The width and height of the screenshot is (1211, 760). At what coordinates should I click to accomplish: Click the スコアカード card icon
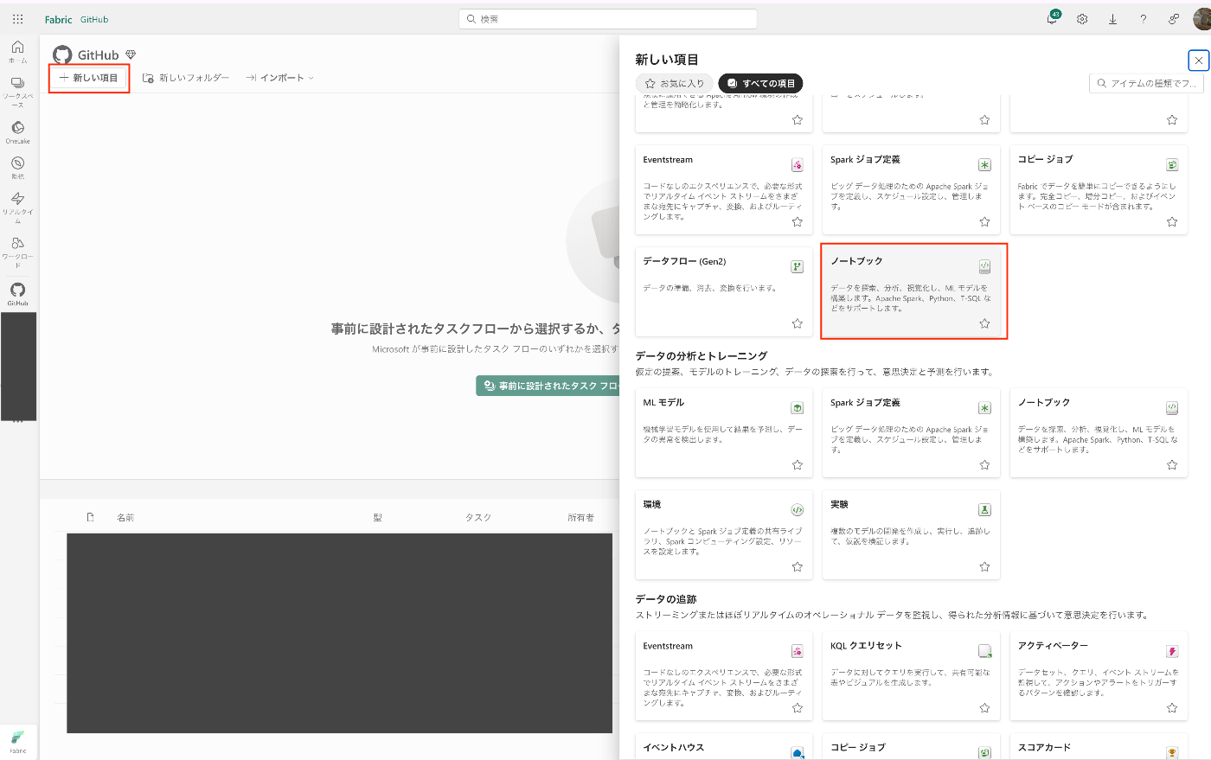(1172, 753)
